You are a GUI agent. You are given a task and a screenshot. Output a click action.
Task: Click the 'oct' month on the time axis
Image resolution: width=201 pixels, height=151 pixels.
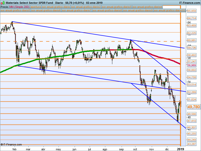(135, 149)
